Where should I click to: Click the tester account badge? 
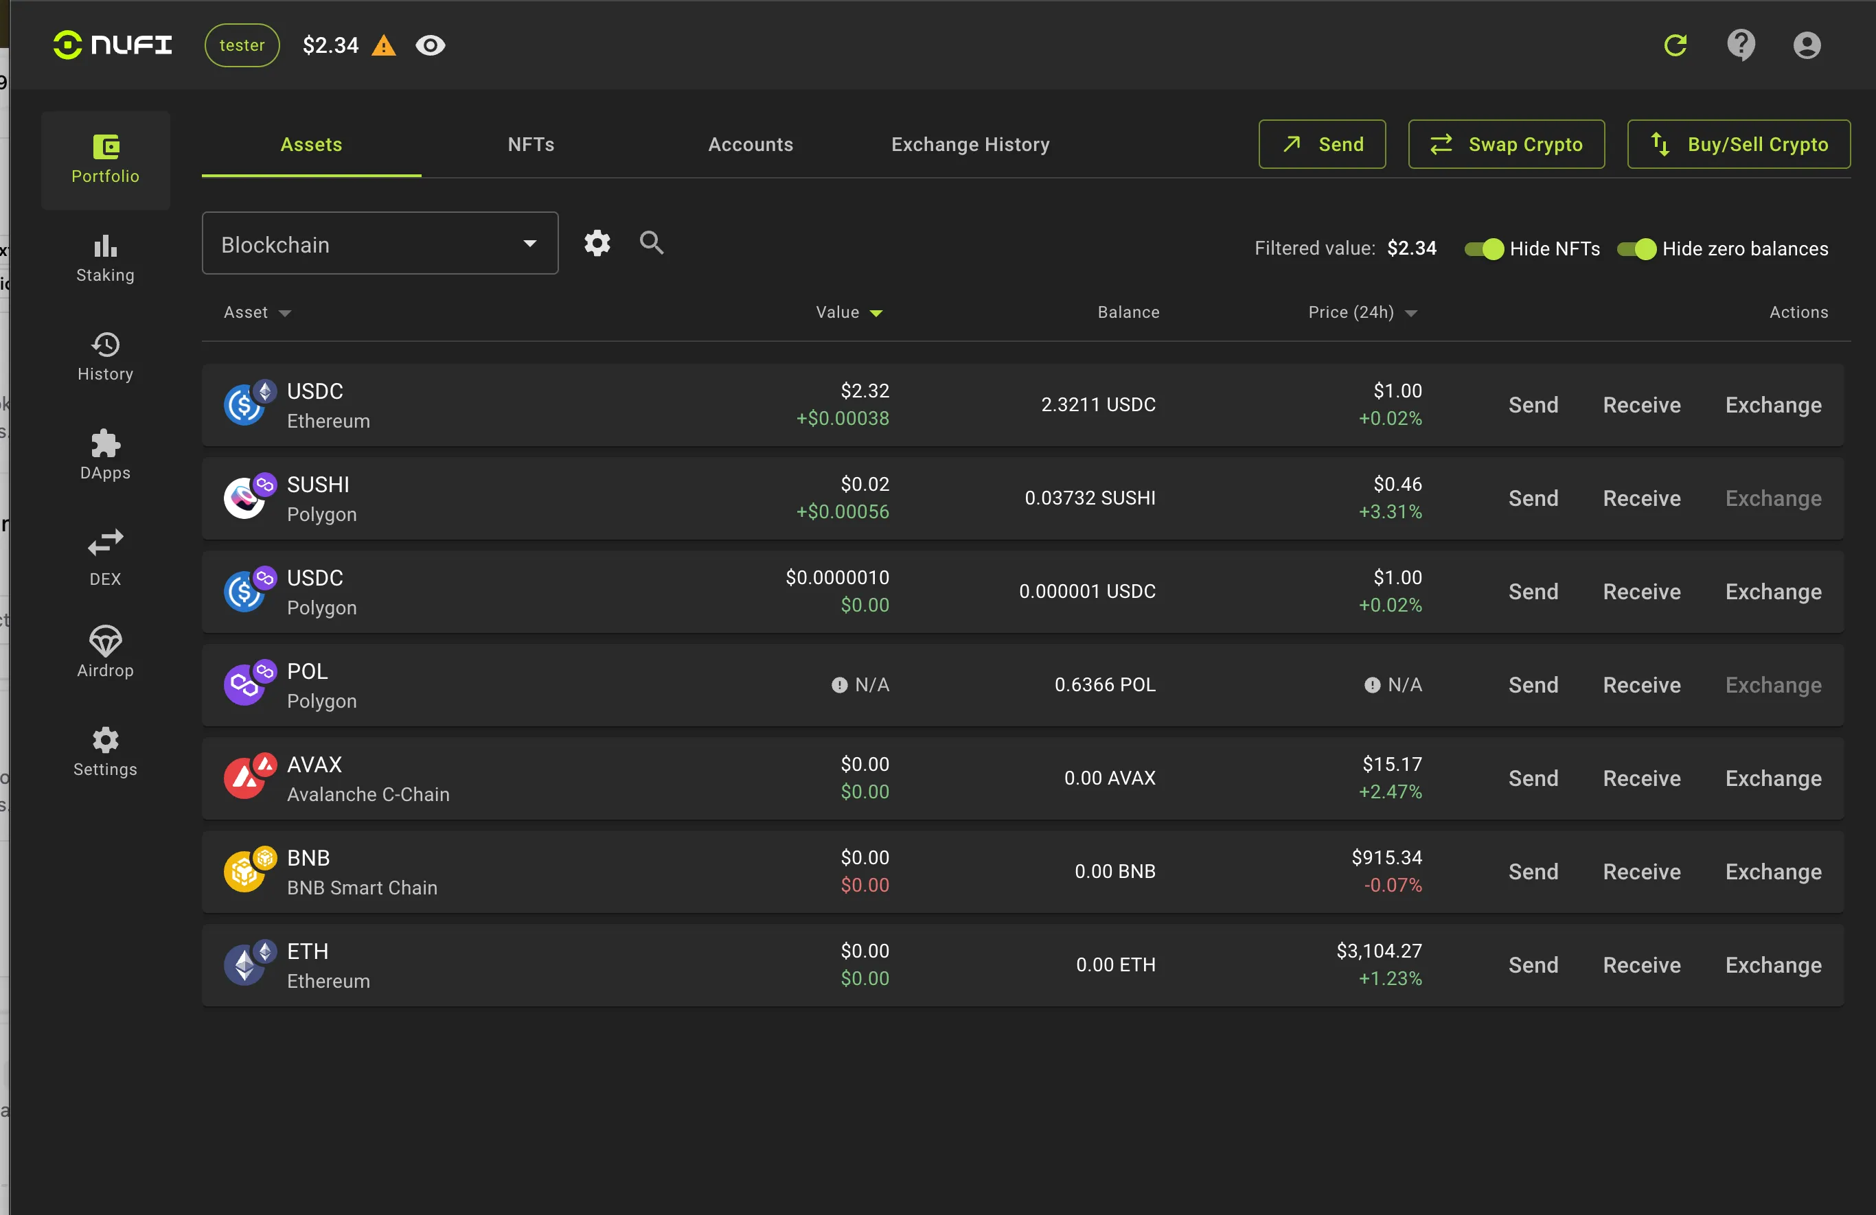point(241,45)
